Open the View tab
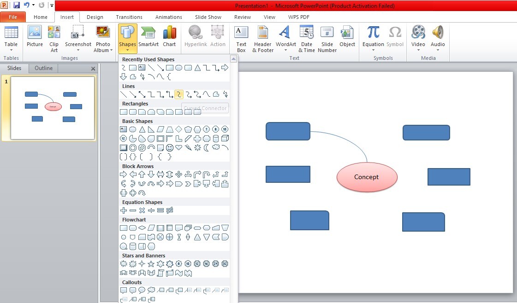 269,17
